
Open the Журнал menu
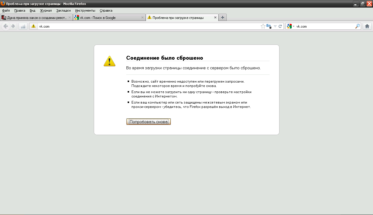coord(46,10)
